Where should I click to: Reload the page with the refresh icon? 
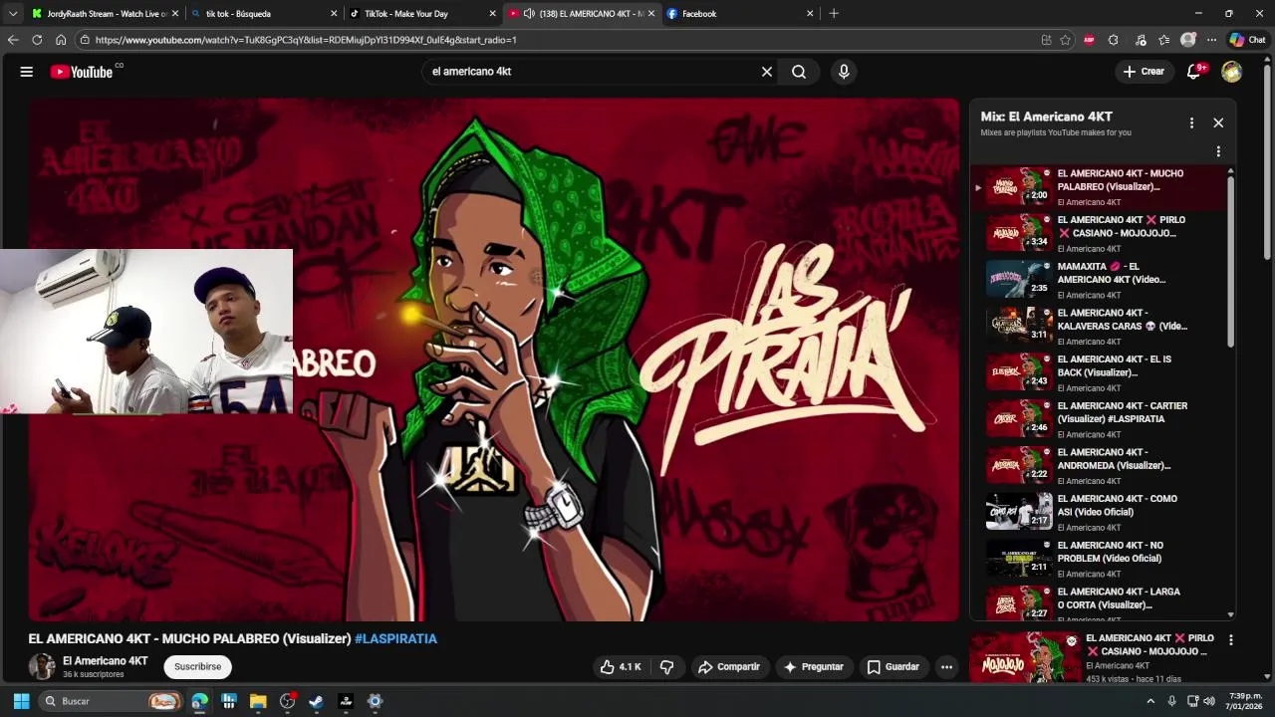pyautogui.click(x=37, y=40)
